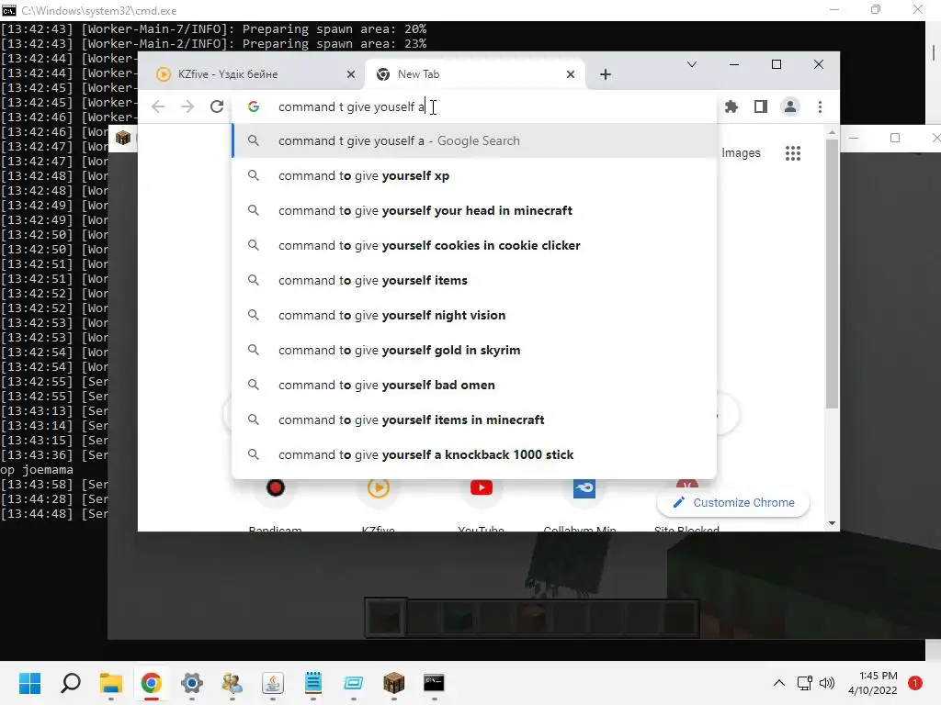Open YouTube shortcut icon
This screenshot has width=941, height=705.
pos(482,488)
